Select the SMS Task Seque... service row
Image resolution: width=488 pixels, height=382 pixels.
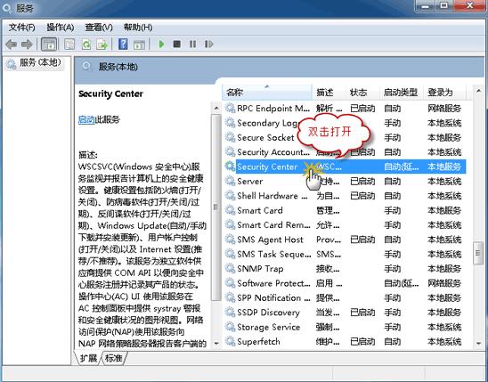click(345, 254)
